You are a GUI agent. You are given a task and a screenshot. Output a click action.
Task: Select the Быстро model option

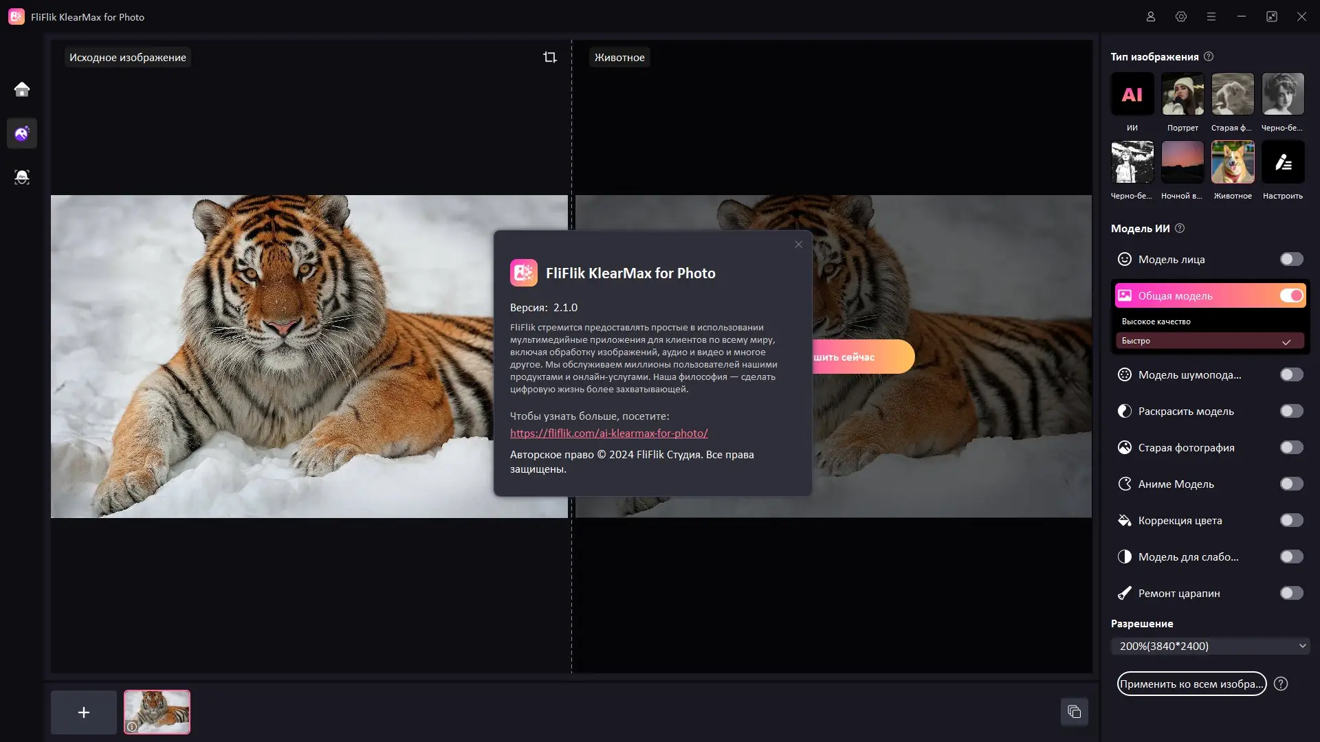pos(1209,341)
